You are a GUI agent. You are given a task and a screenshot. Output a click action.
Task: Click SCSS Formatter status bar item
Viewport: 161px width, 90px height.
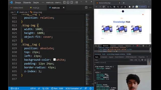coord(74,88)
